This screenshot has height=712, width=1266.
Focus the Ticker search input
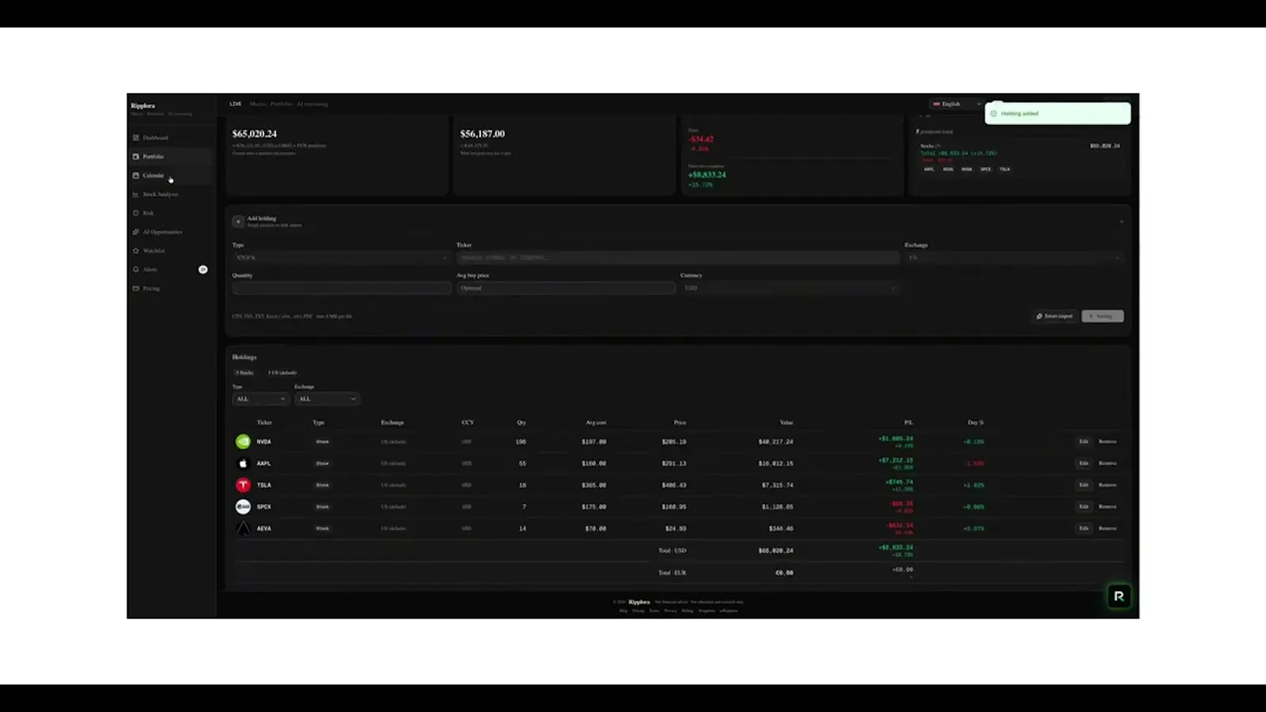point(678,258)
